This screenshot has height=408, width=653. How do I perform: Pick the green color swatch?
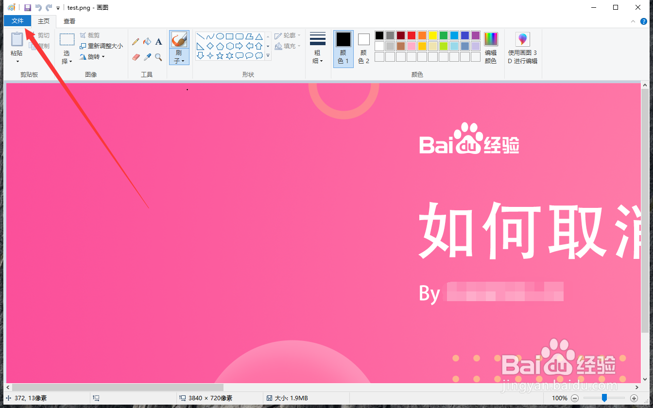[x=444, y=35]
